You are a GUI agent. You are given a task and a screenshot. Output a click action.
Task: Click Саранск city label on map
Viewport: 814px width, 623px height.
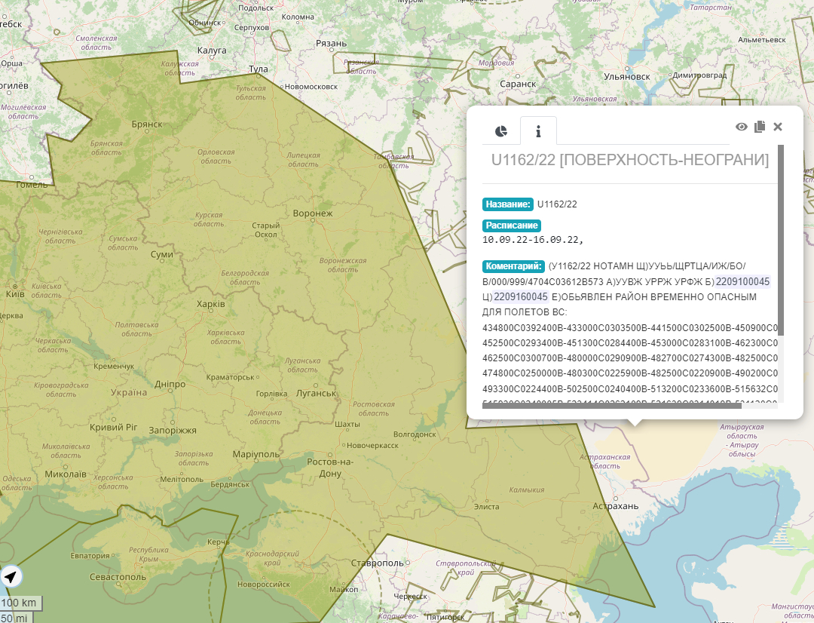point(518,84)
